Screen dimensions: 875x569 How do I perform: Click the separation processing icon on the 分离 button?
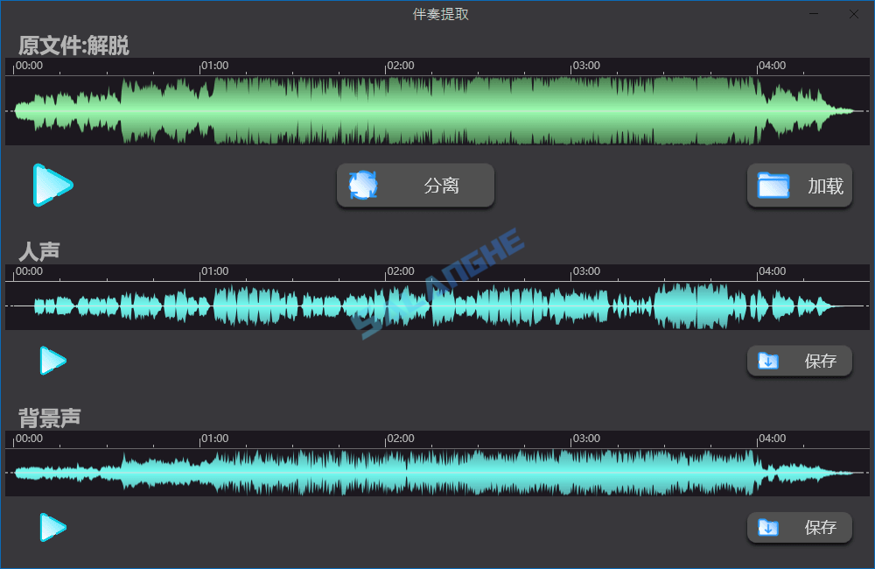pos(364,185)
